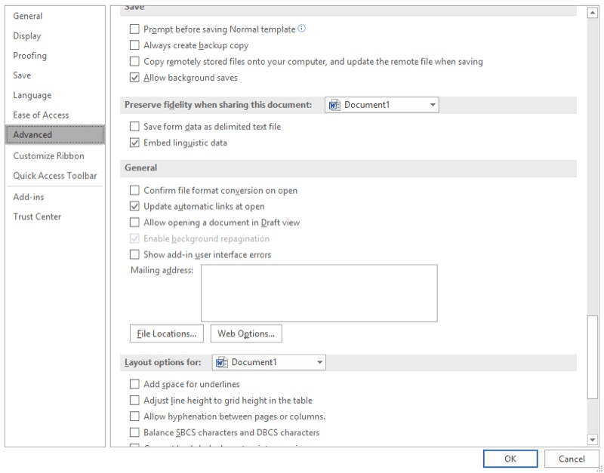Disable Update automatic links at open

pyautogui.click(x=134, y=206)
